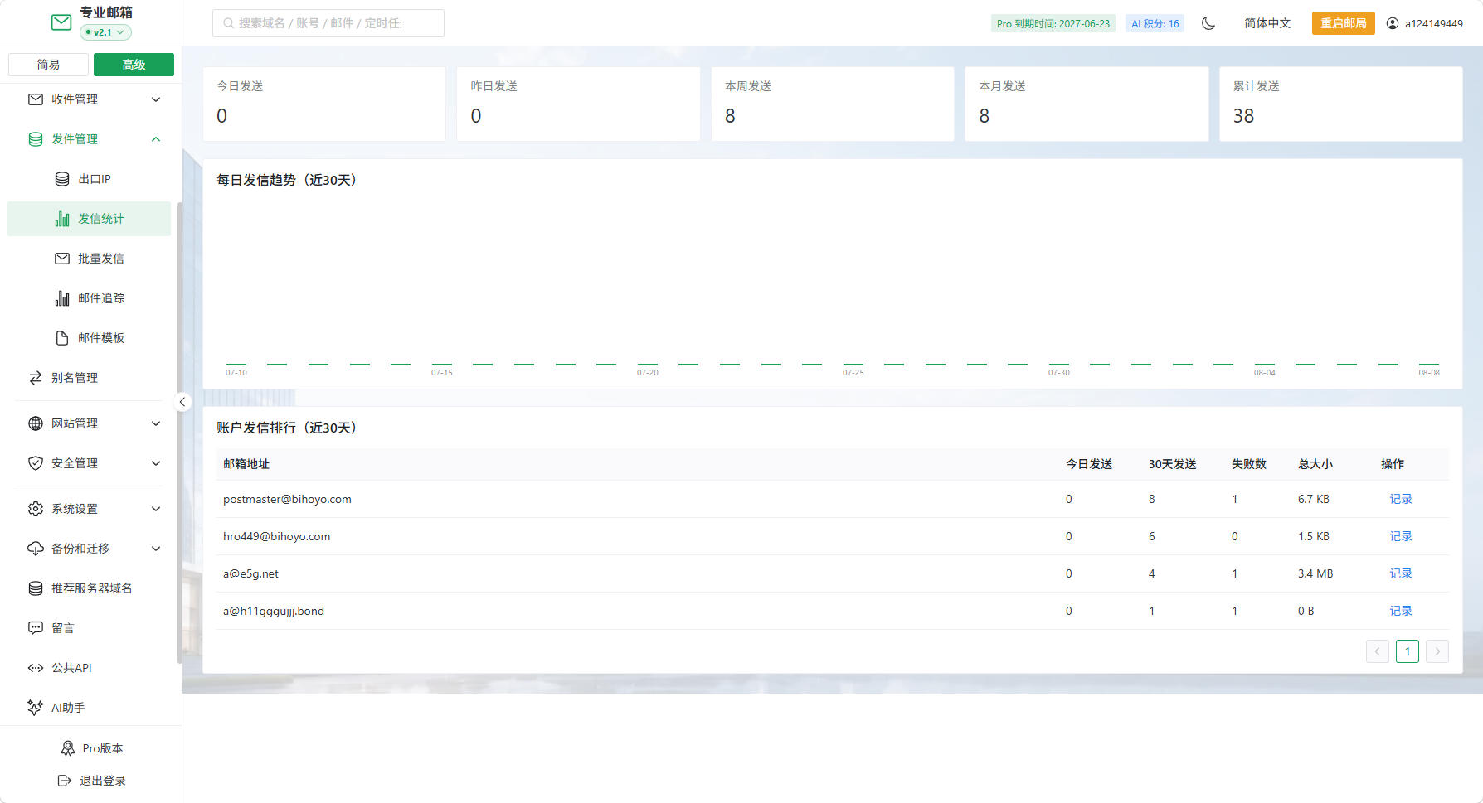Click the green mail logo icon
The image size is (1483, 803).
coord(61,22)
